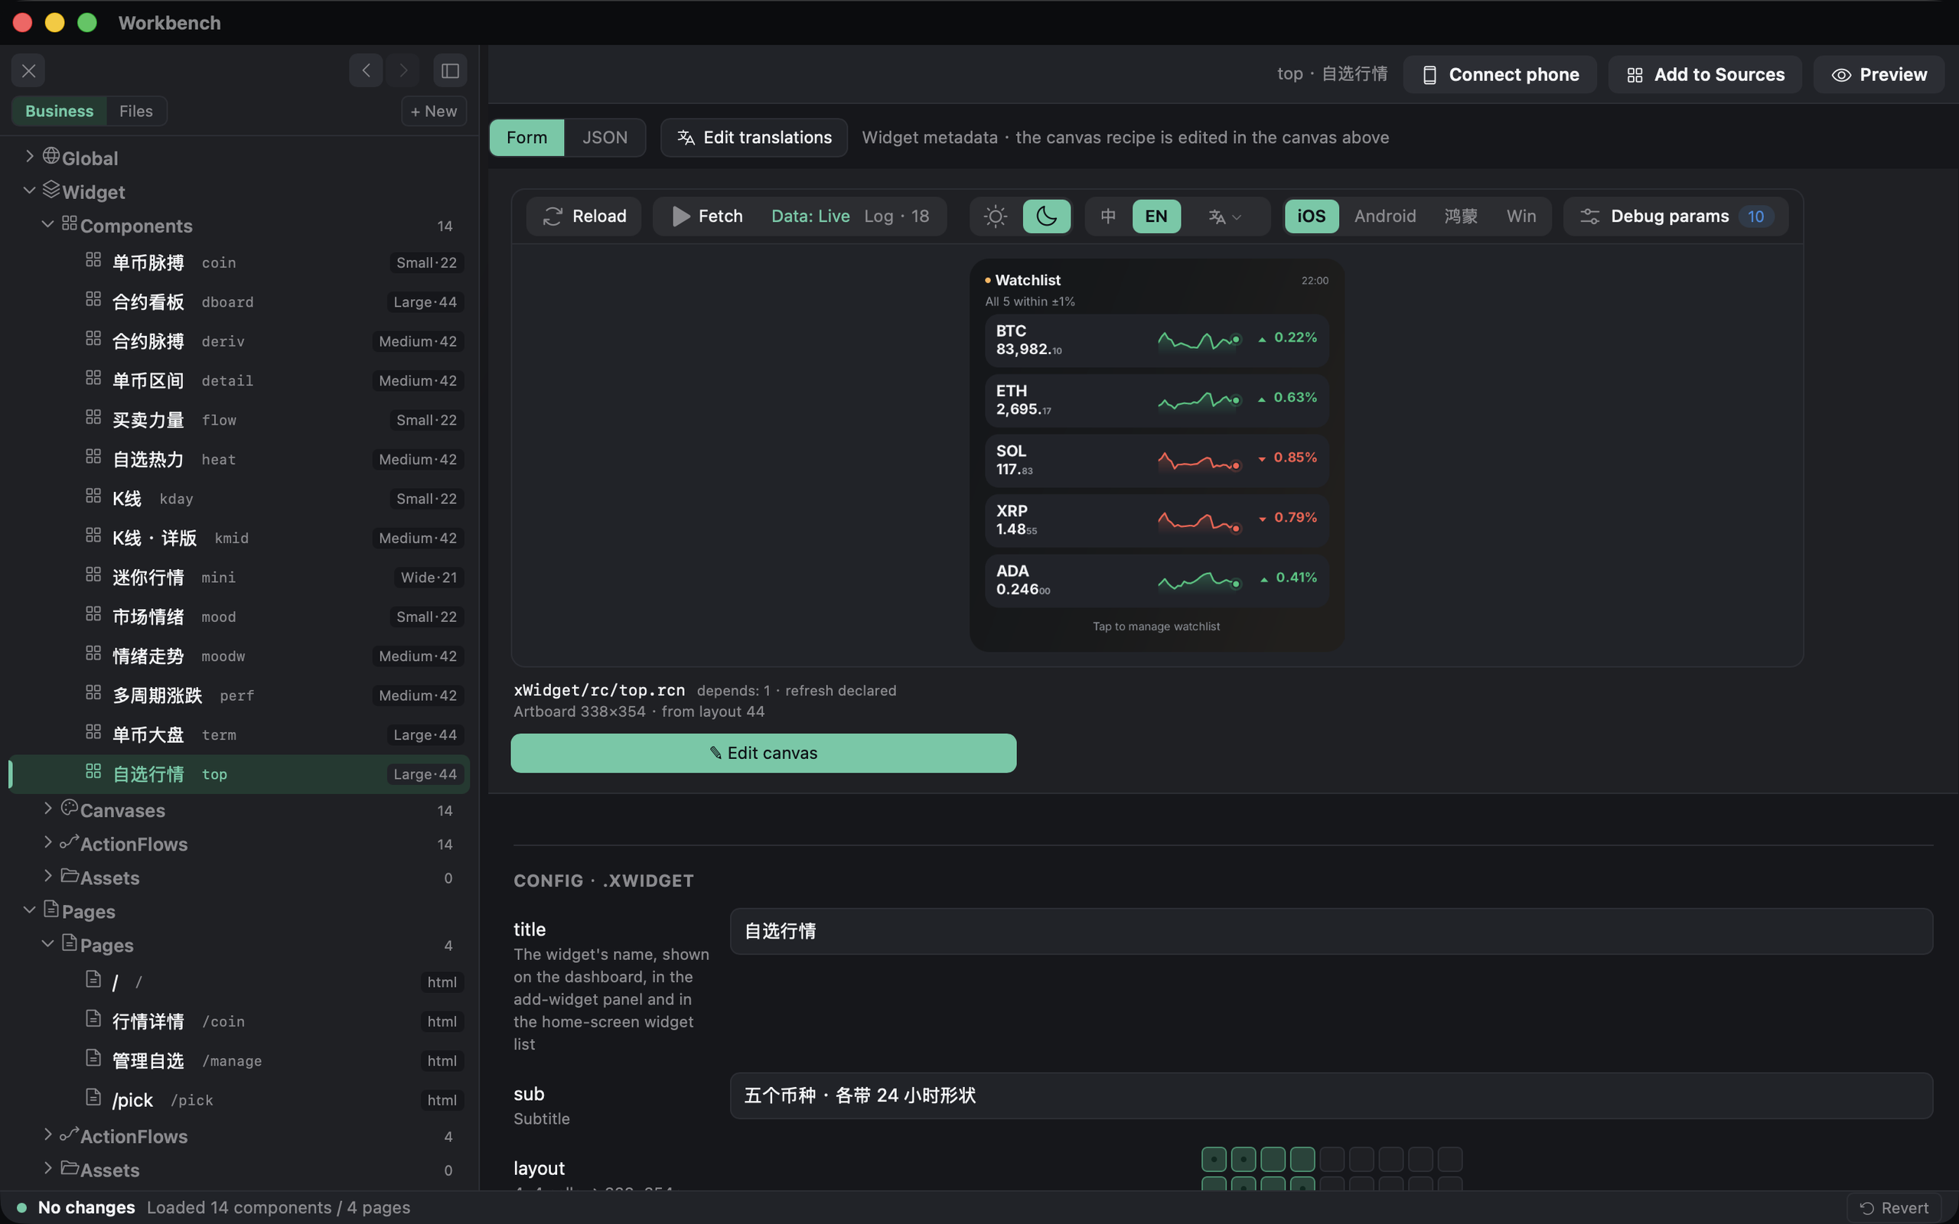
Task: Collapse the Widget tree node
Action: 30,190
